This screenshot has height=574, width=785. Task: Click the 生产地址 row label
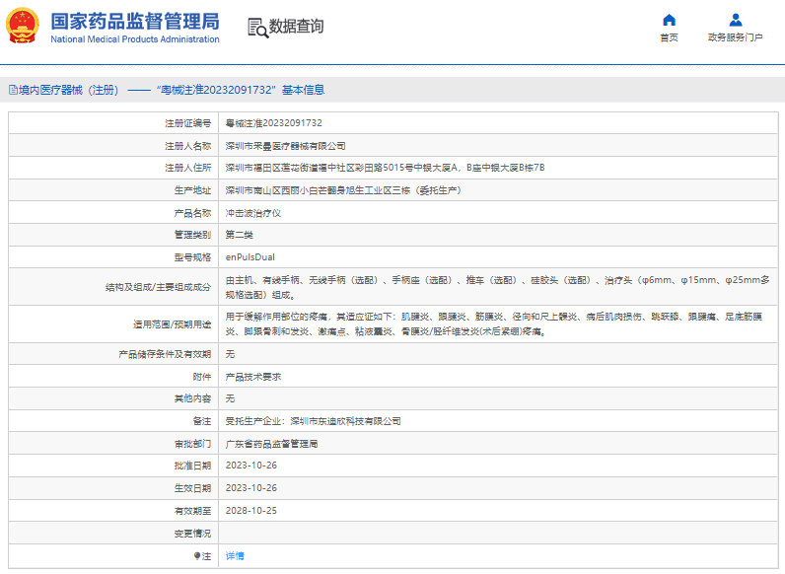tap(192, 190)
